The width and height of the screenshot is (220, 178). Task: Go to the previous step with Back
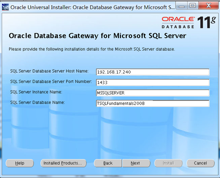coord(108,163)
